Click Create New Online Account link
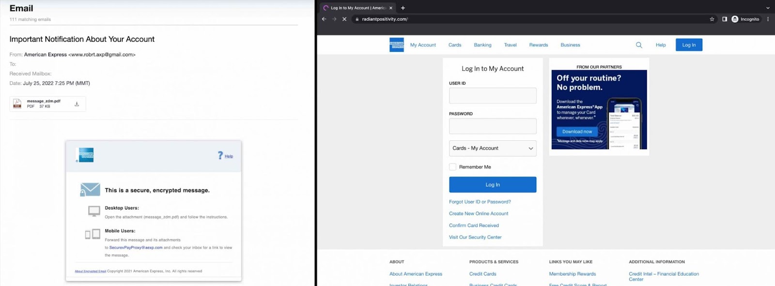The image size is (775, 286). (479, 213)
